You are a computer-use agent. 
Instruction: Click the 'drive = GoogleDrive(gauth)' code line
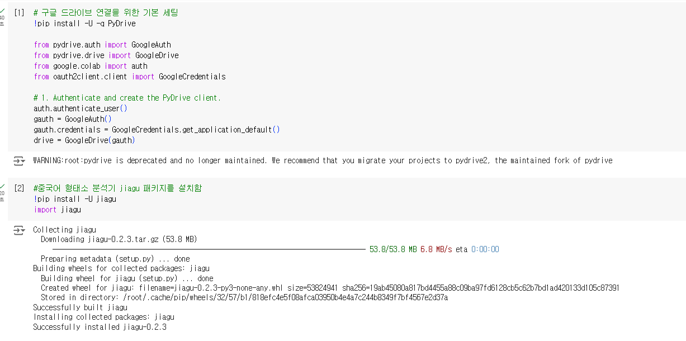tap(84, 140)
